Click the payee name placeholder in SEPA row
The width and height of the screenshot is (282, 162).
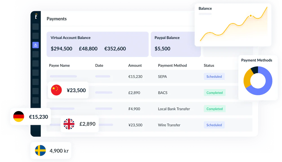pos(63,76)
